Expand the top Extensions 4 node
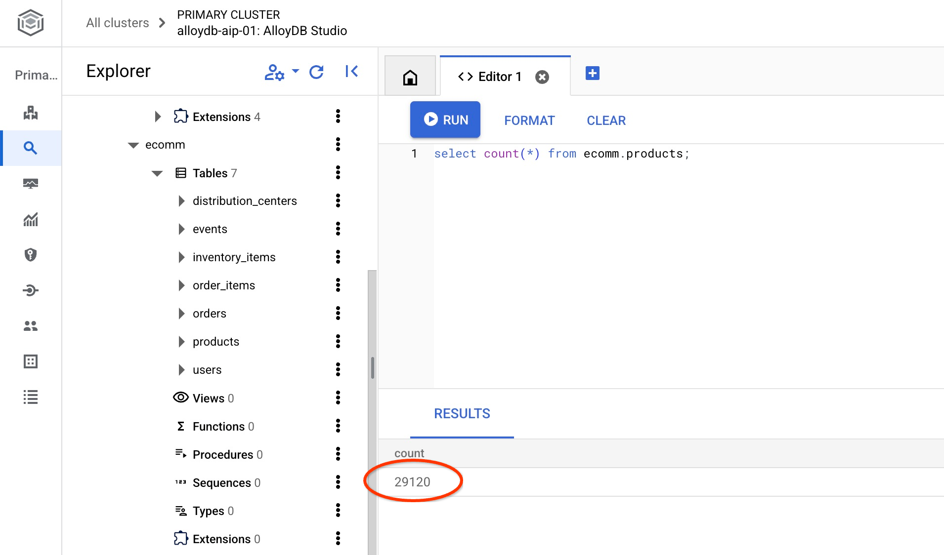The height and width of the screenshot is (555, 944). click(158, 117)
